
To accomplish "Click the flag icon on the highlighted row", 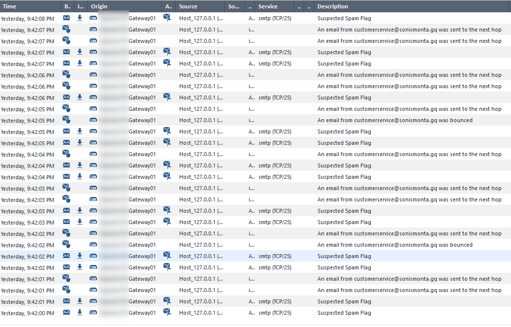I will click(x=168, y=256).
